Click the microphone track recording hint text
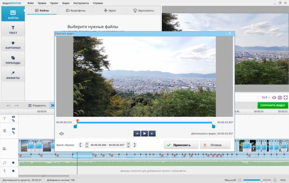This screenshot has height=183, width=289. [x=153, y=171]
